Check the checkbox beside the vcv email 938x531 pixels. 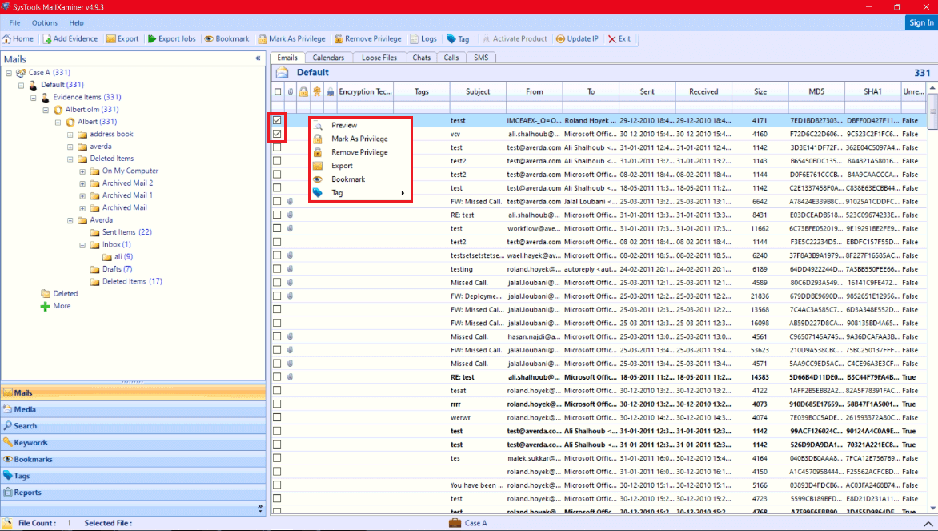(276, 134)
